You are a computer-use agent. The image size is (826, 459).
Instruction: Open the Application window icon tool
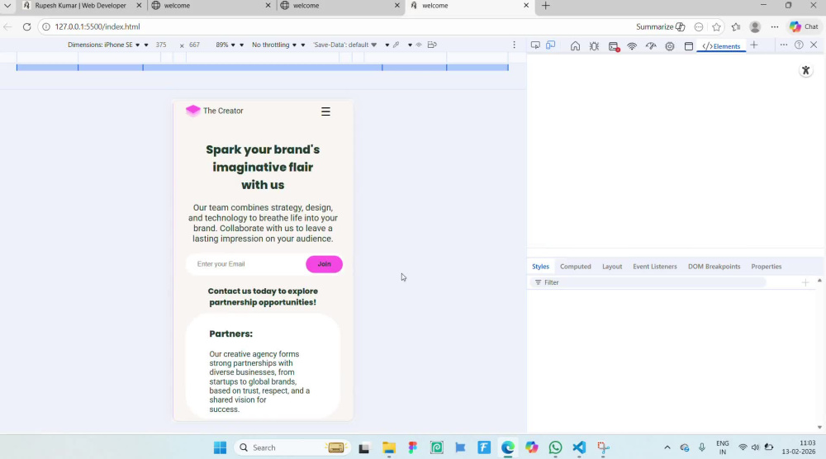point(689,46)
